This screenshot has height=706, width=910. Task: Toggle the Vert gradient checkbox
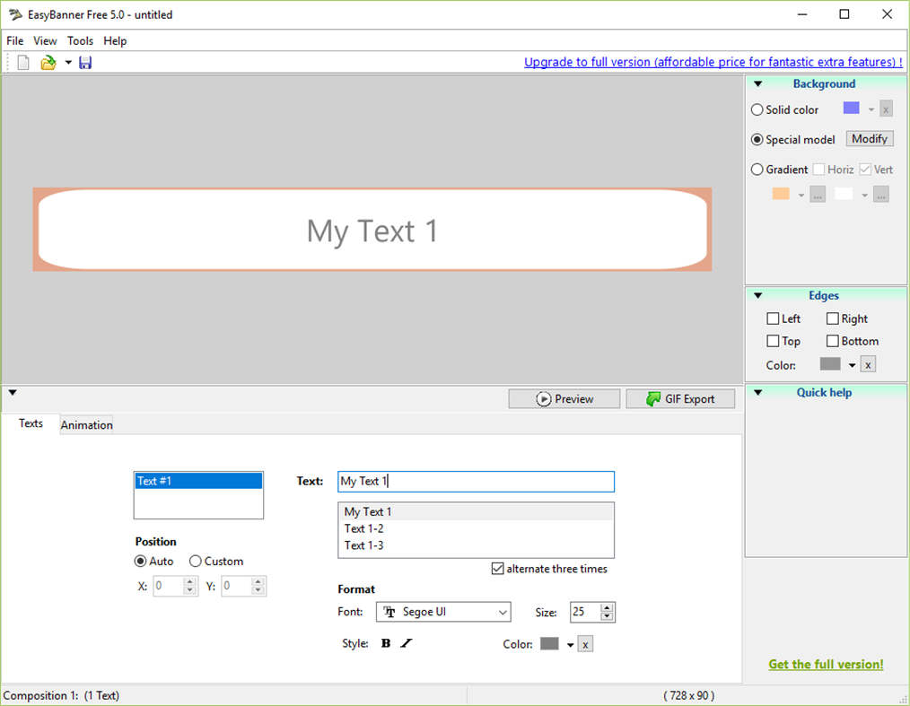pos(865,170)
